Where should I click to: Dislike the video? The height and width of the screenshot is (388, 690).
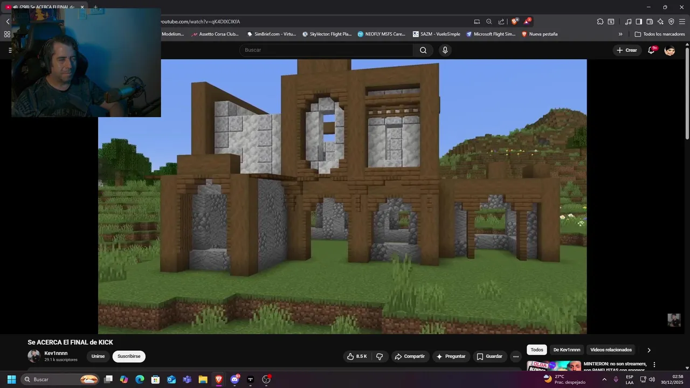tap(379, 356)
